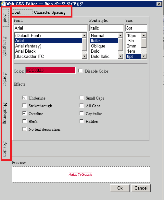This screenshot has width=164, height=200.
Task: Click the Internet Explorer icon in title bar
Action: (3, 4)
